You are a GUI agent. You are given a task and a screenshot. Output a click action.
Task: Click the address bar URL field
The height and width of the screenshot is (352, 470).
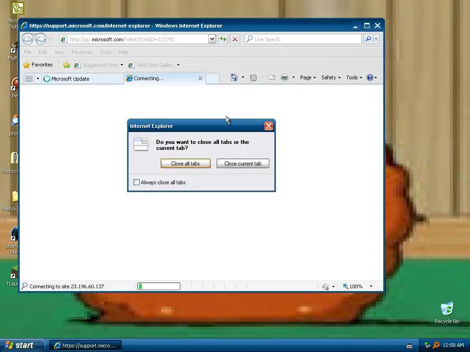tap(134, 39)
